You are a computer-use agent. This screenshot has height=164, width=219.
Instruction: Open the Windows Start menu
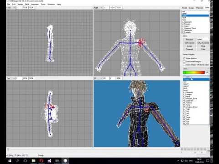pyautogui.click(x=10, y=161)
